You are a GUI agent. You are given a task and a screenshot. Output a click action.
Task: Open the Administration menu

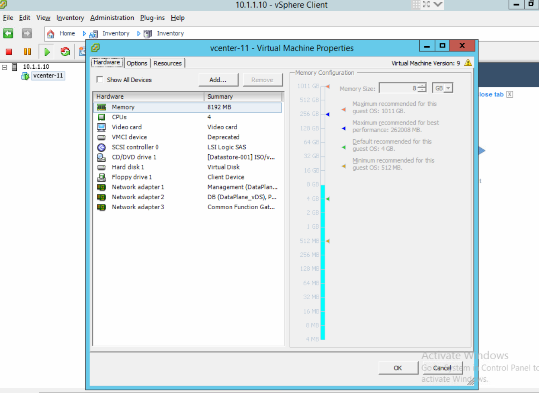[112, 18]
